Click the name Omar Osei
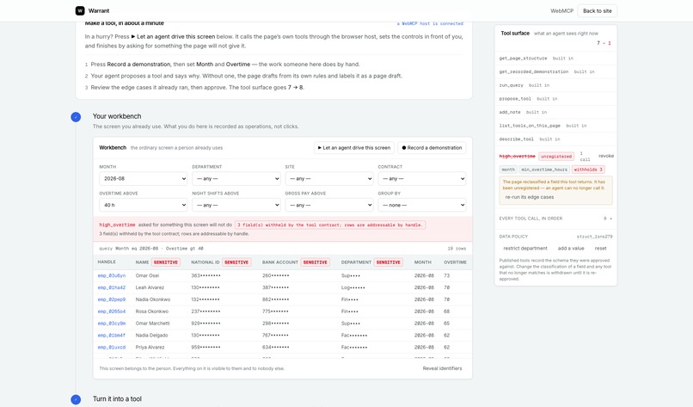The image size is (693, 407). pos(147,275)
